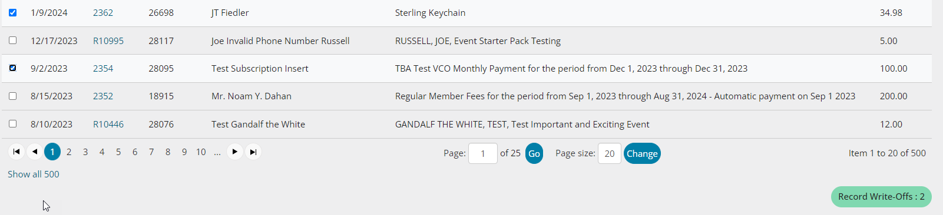
Task: Select page 10 in the pager
Action: click(x=201, y=152)
